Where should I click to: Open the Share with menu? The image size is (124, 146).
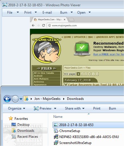(x=75, y=108)
